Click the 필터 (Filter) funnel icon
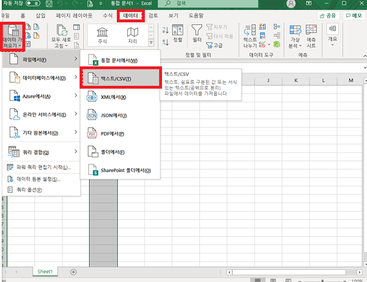Viewport: 367px width, 282px height. click(197, 30)
